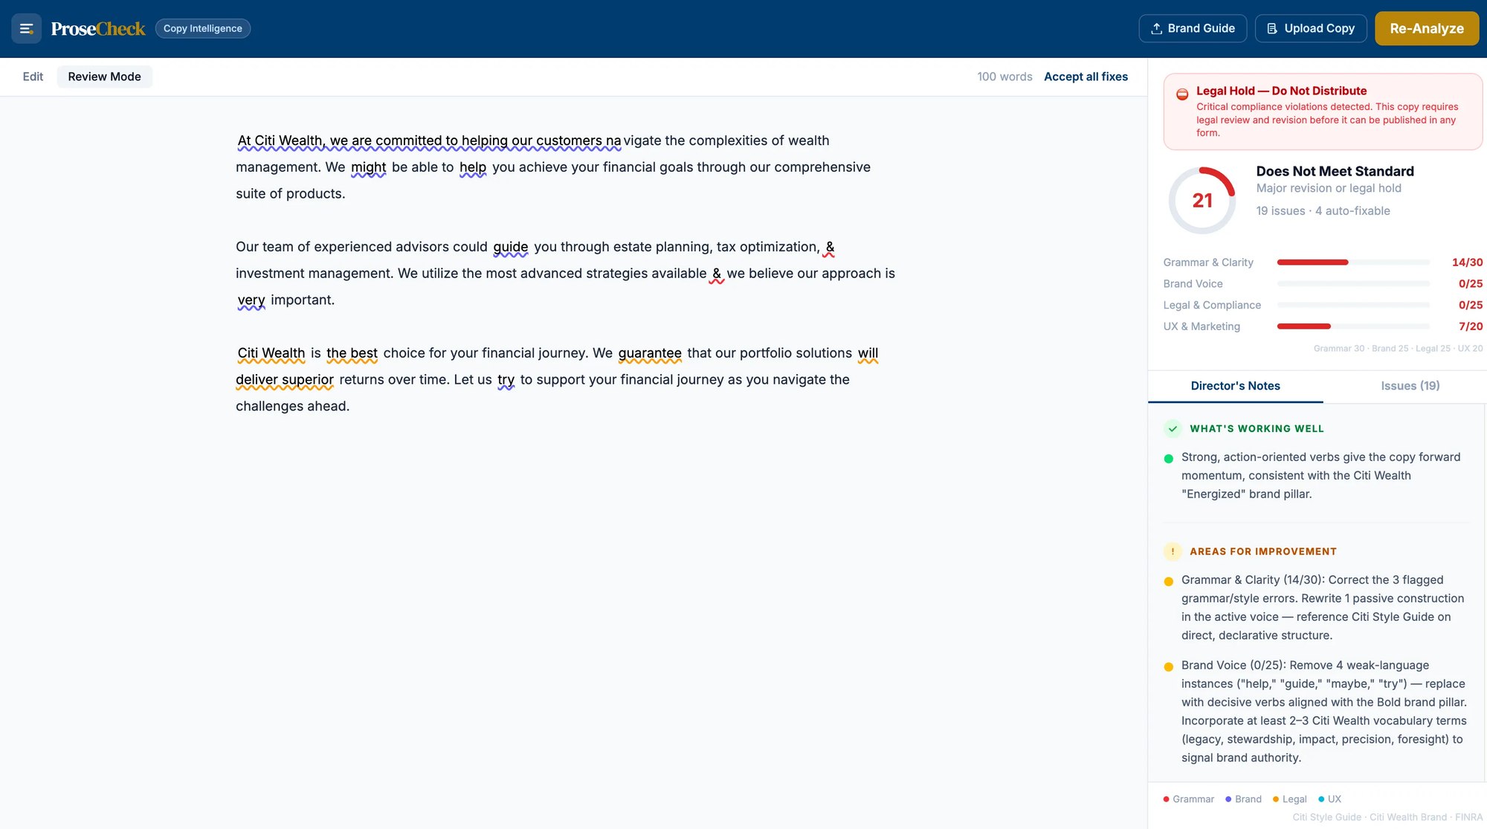Click the UX legend blue dot
Image resolution: width=1487 pixels, height=829 pixels.
coord(1321,799)
